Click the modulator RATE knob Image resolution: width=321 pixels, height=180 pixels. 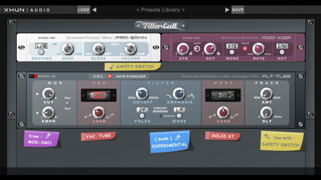259,49
